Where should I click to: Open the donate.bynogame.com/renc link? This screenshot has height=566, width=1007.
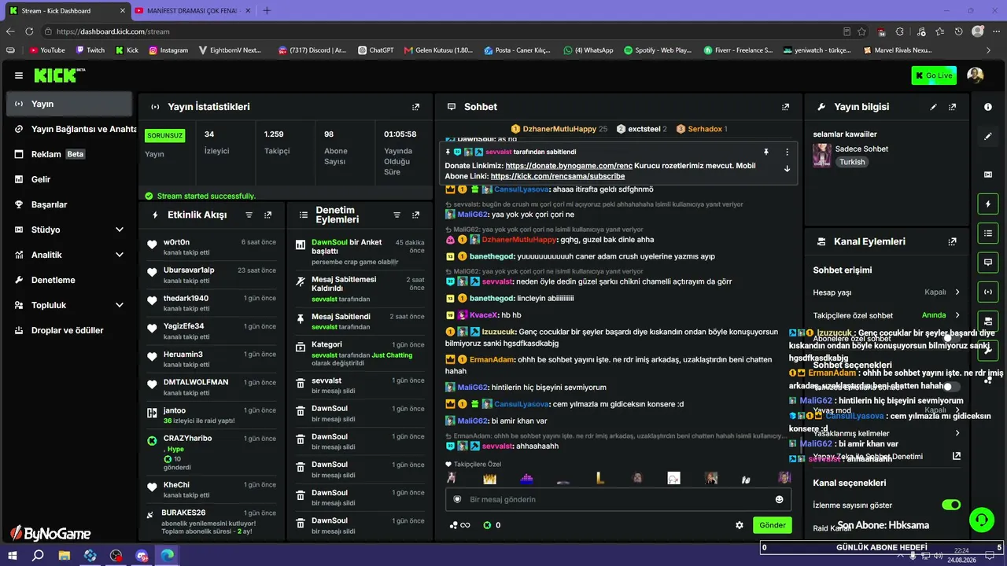[x=569, y=166]
